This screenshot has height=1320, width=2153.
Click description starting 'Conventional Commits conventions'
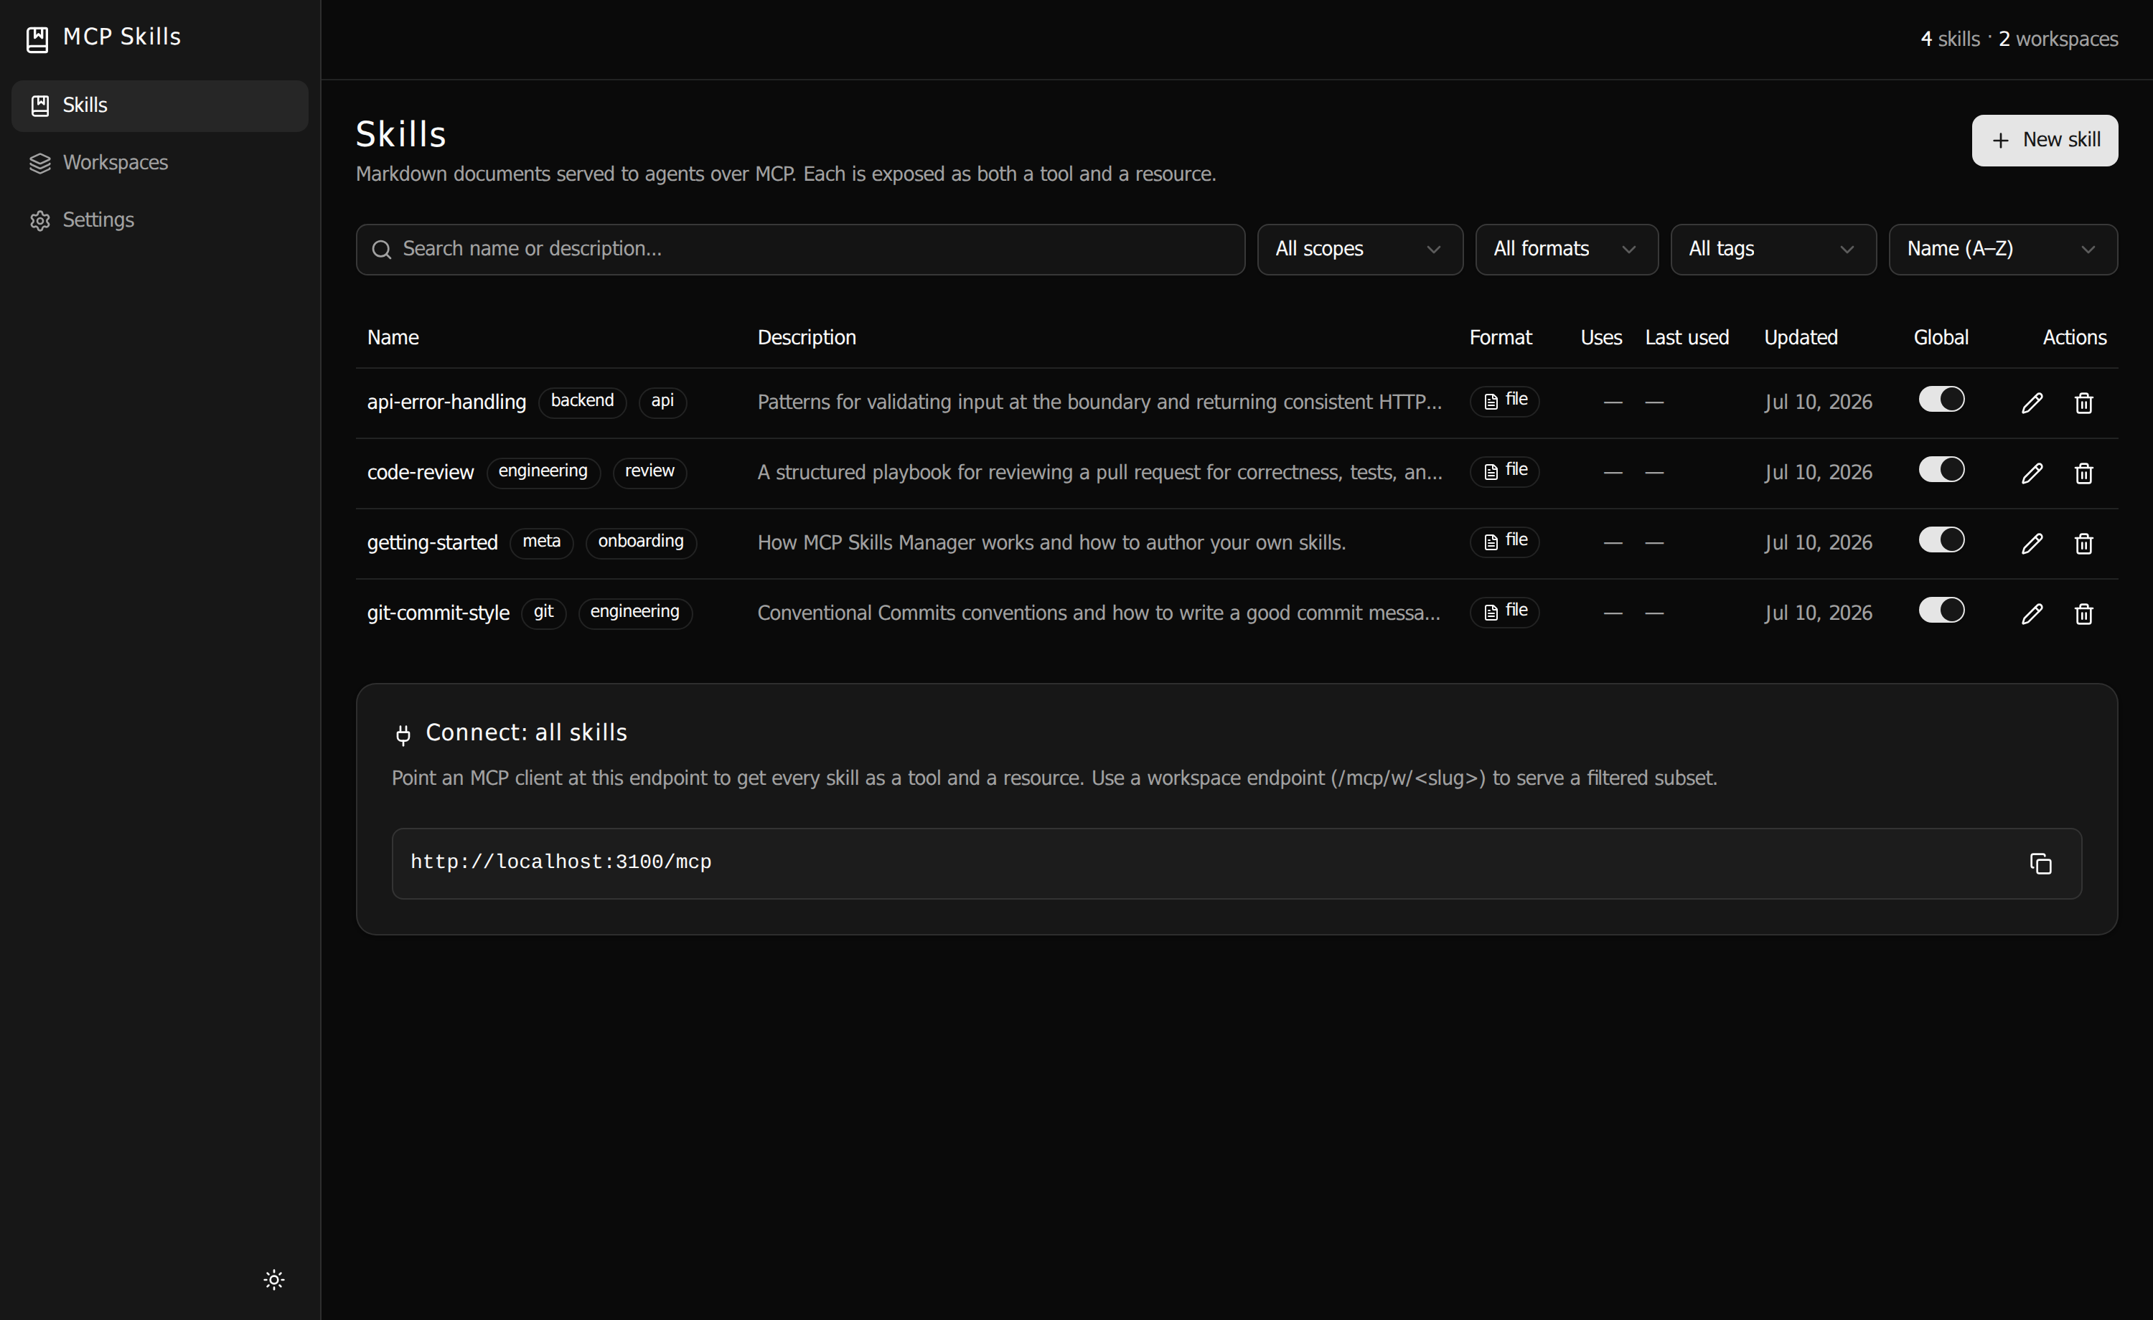coord(1098,614)
